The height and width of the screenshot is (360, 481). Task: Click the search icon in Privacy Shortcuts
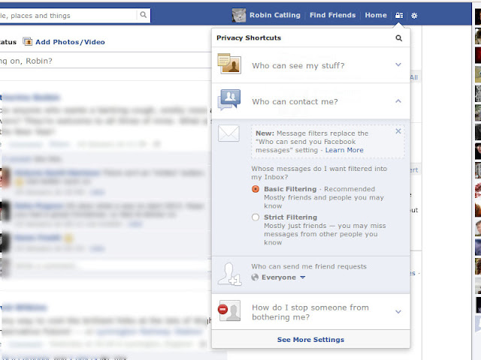(x=398, y=38)
